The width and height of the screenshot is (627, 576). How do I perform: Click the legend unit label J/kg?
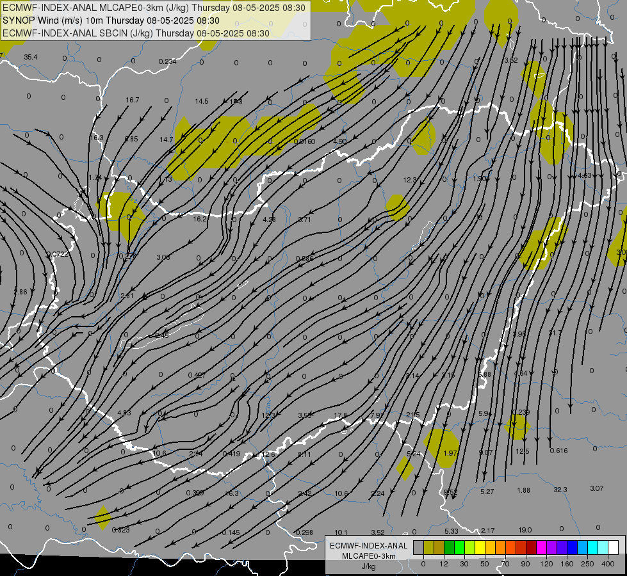368,566
